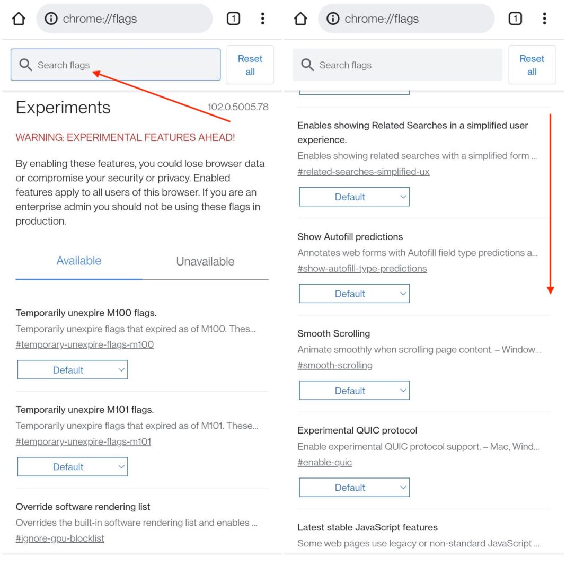Viewport: 566px width, 566px height.
Task: Click the magnifying glass in the Search flags box
Action: click(25, 65)
